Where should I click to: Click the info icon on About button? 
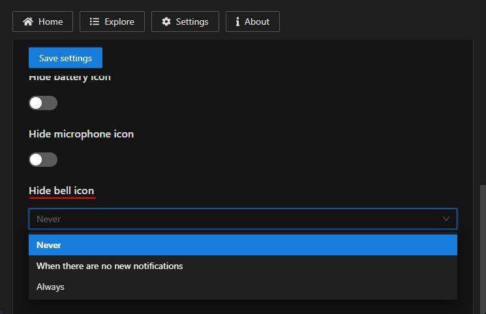[x=237, y=21]
